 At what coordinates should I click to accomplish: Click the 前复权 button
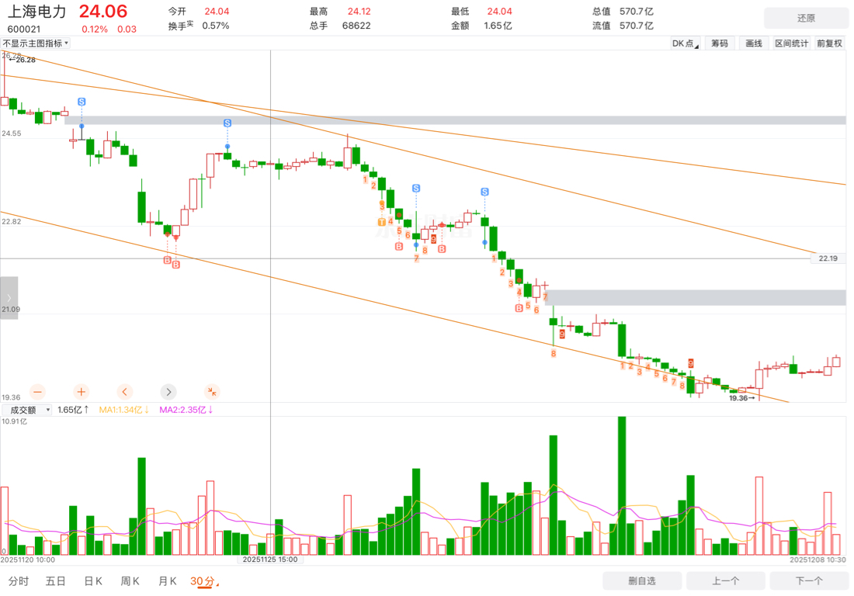[829, 43]
